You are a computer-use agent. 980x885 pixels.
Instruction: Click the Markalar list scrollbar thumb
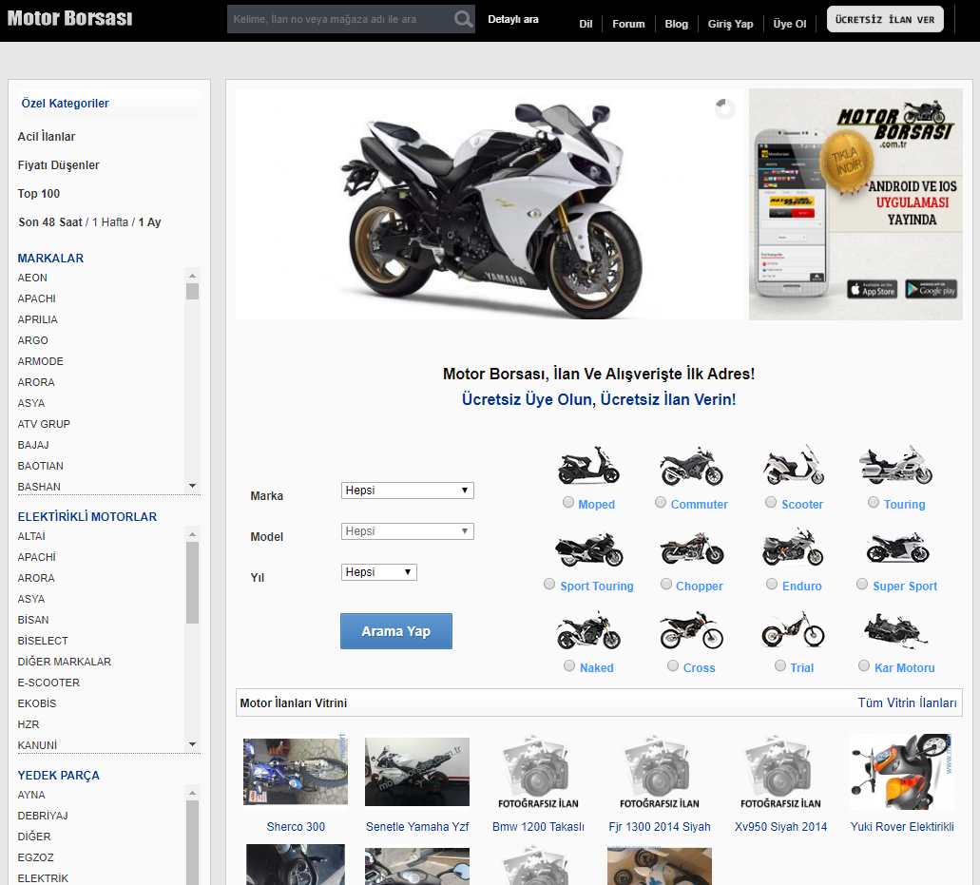193,292
